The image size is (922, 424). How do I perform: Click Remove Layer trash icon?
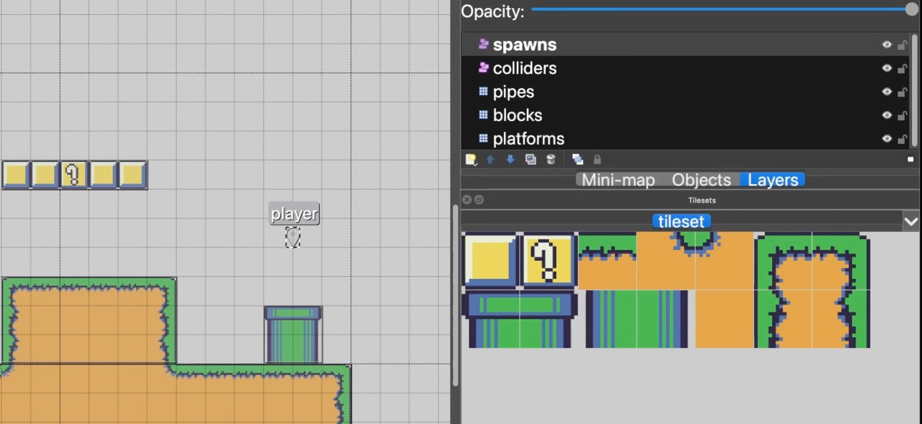click(551, 159)
